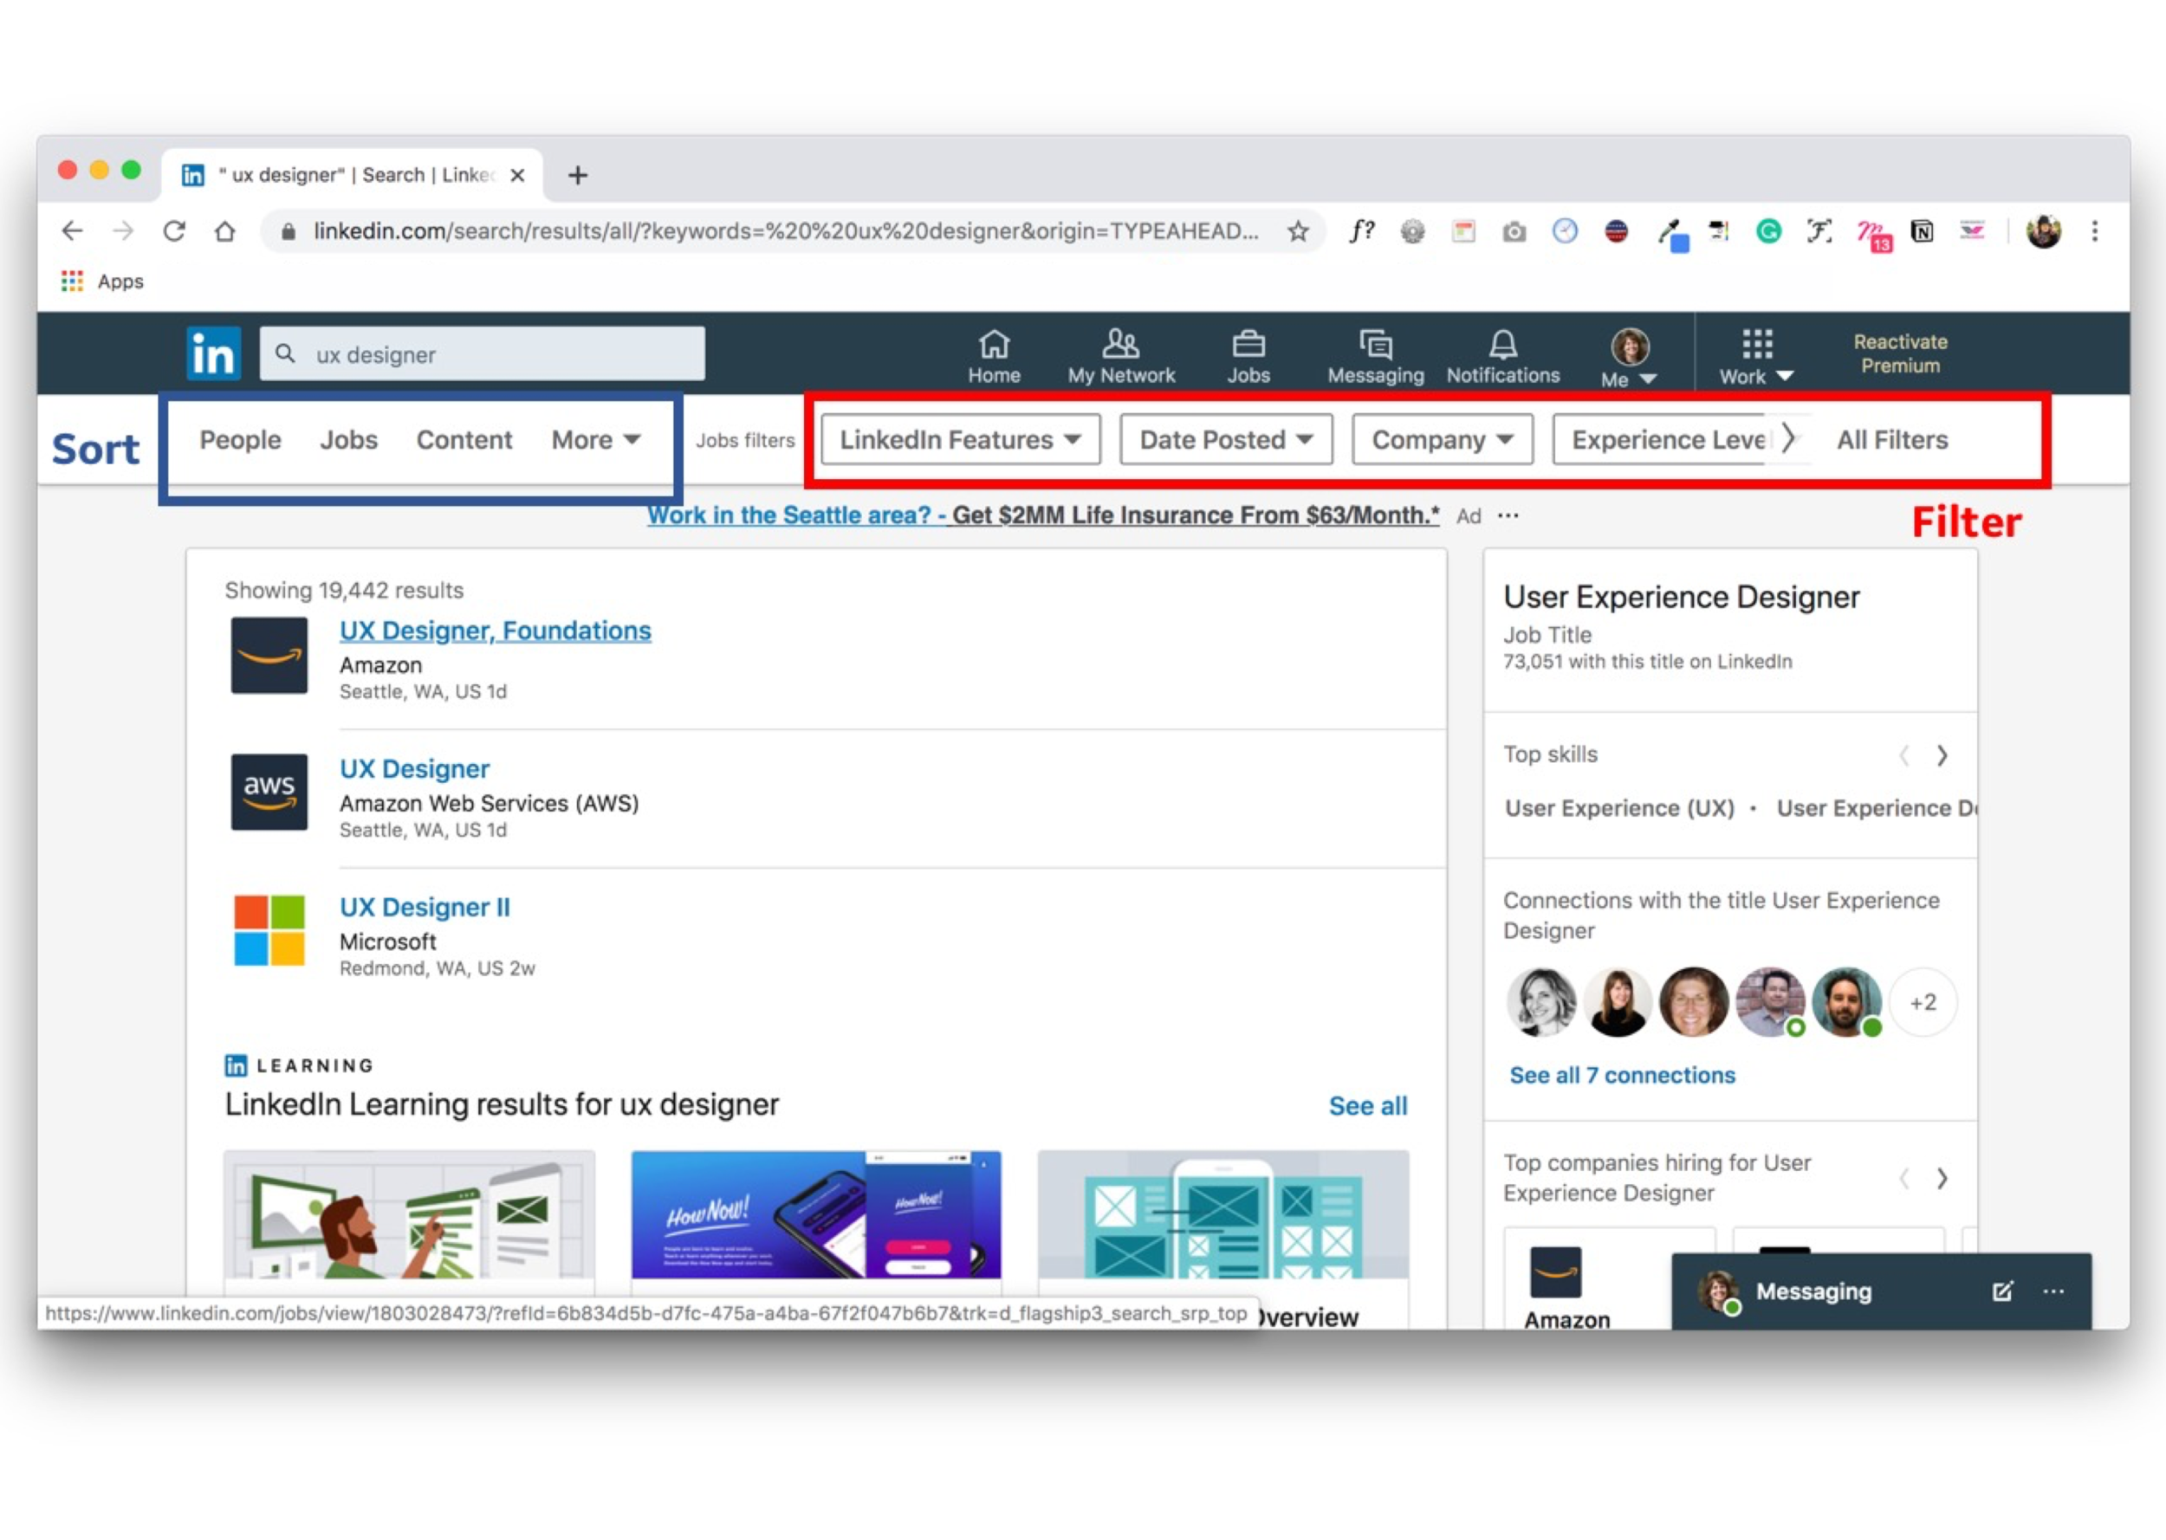Select the Jobs search tab

tap(348, 439)
